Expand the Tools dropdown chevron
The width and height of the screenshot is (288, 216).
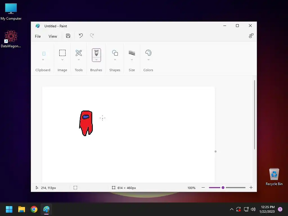point(79,60)
